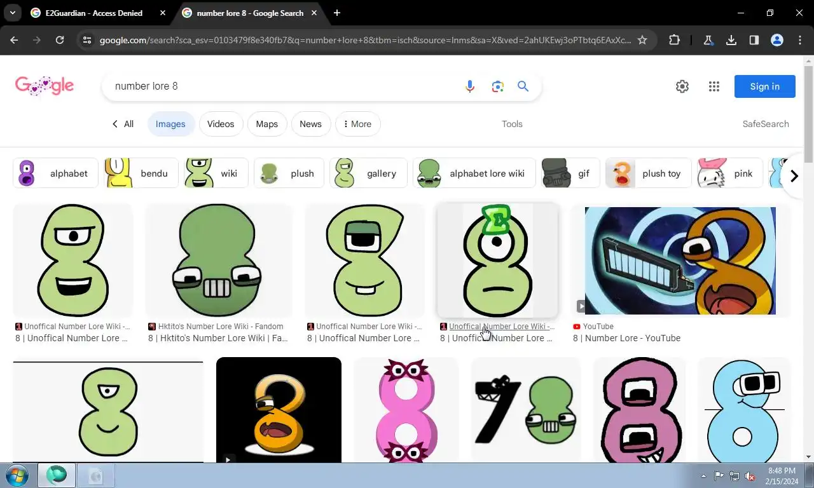The width and height of the screenshot is (814, 488).
Task: Filter by alphabet chip
Action: (56, 173)
